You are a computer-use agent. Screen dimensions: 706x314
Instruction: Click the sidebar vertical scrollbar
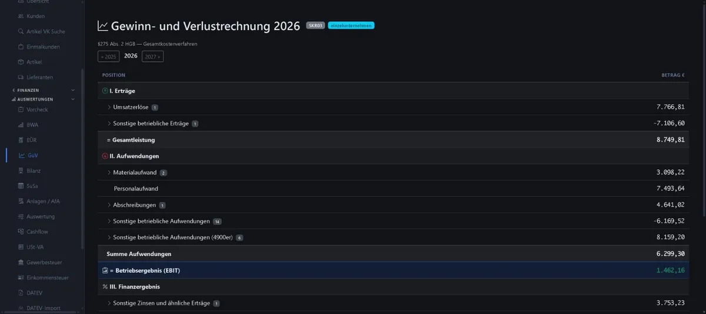pos(82,159)
